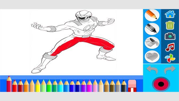Pick the black colored pencil
Viewport: 179px width, 101px height.
click(124, 86)
